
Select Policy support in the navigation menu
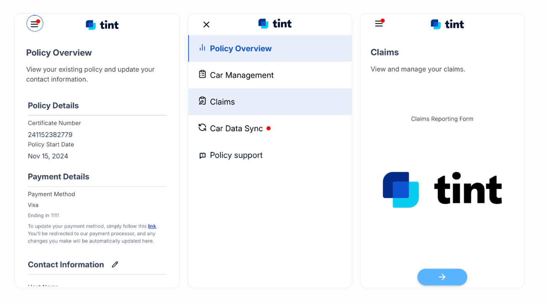[x=236, y=155]
